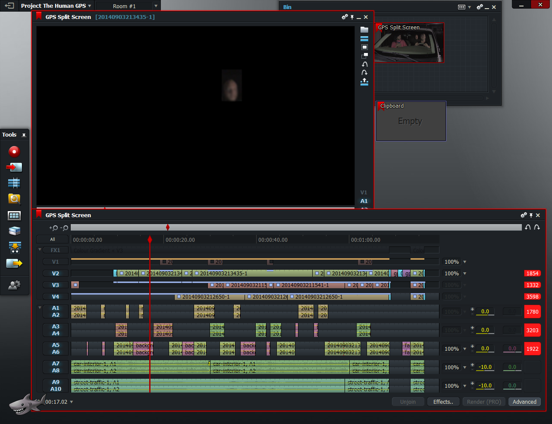552x424 pixels.
Task: Open the Bin view dropdown arrow
Action: 470,7
